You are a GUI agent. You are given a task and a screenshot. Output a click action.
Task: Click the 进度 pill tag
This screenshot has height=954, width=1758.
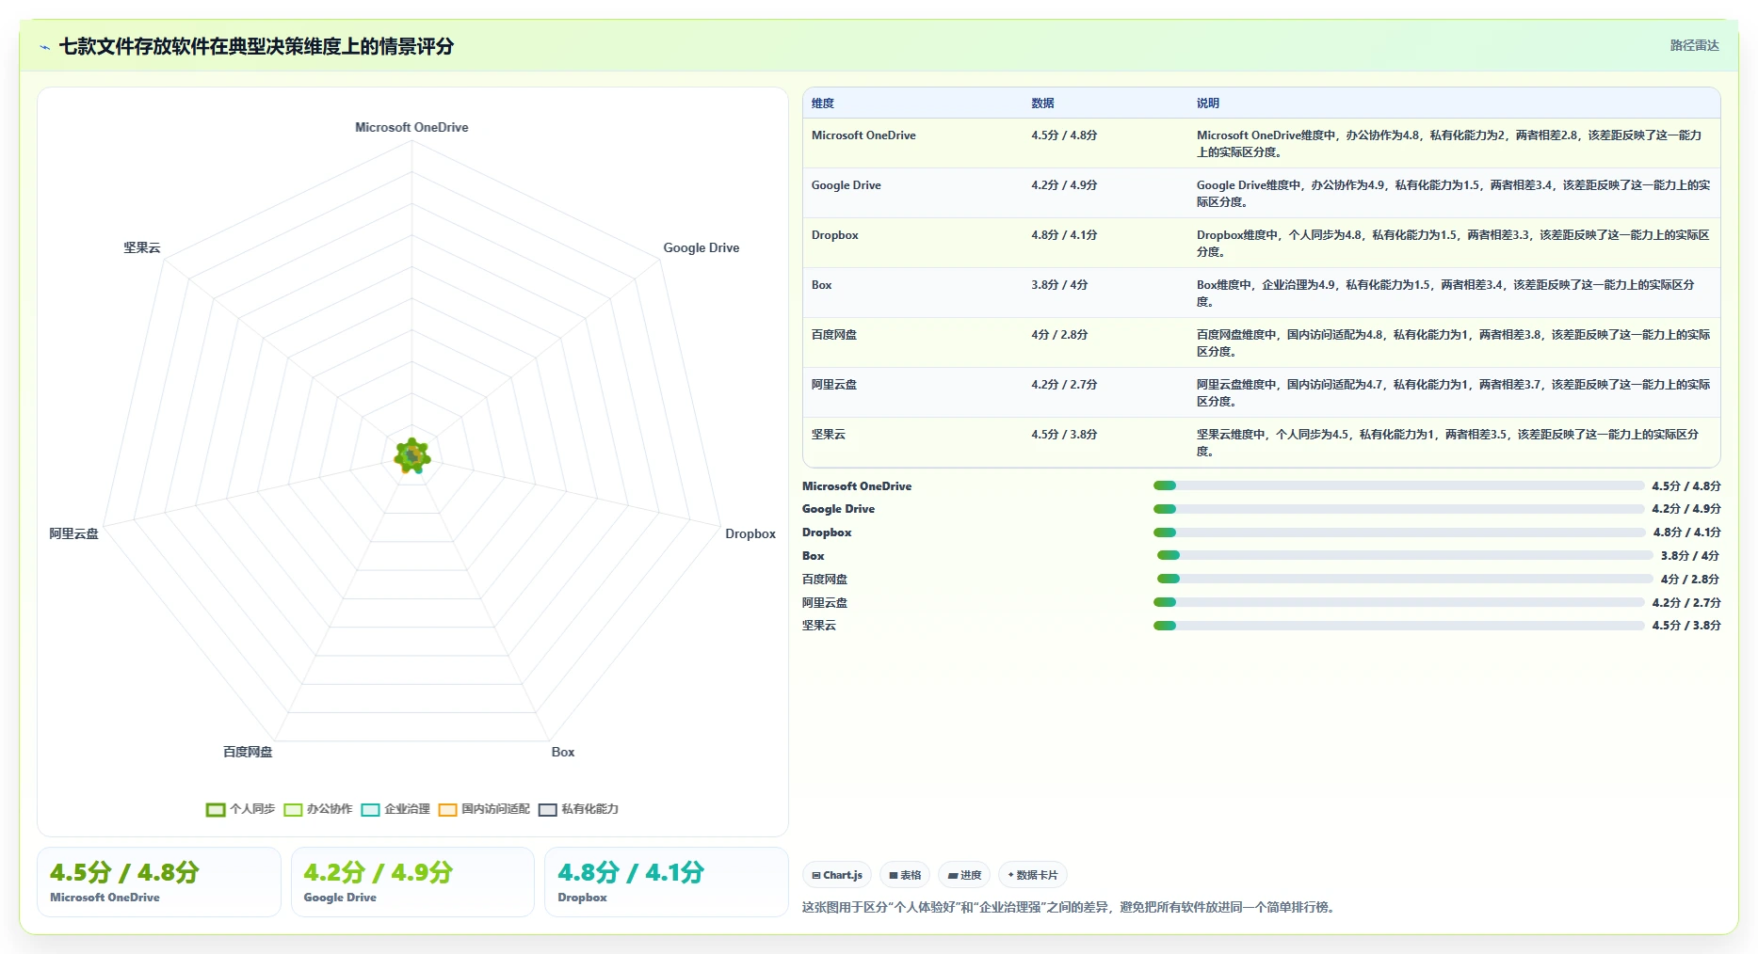964,875
